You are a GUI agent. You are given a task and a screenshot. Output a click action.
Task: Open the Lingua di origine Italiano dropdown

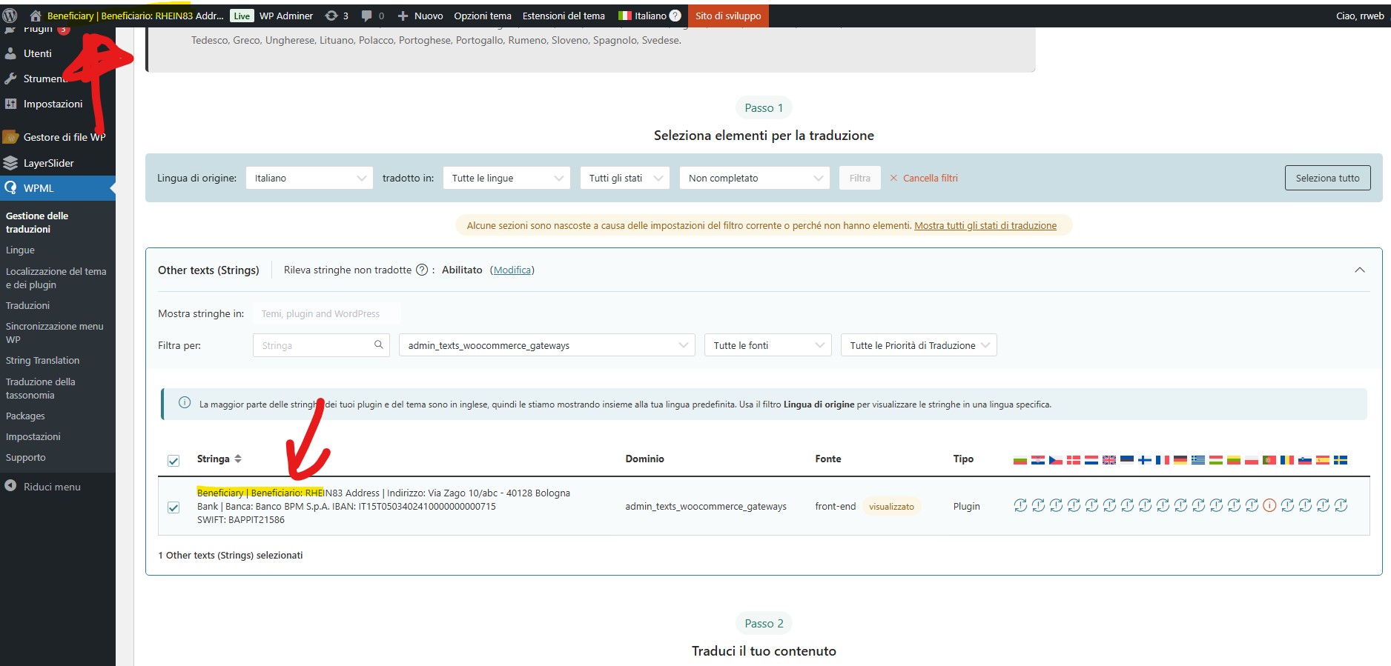coord(309,178)
